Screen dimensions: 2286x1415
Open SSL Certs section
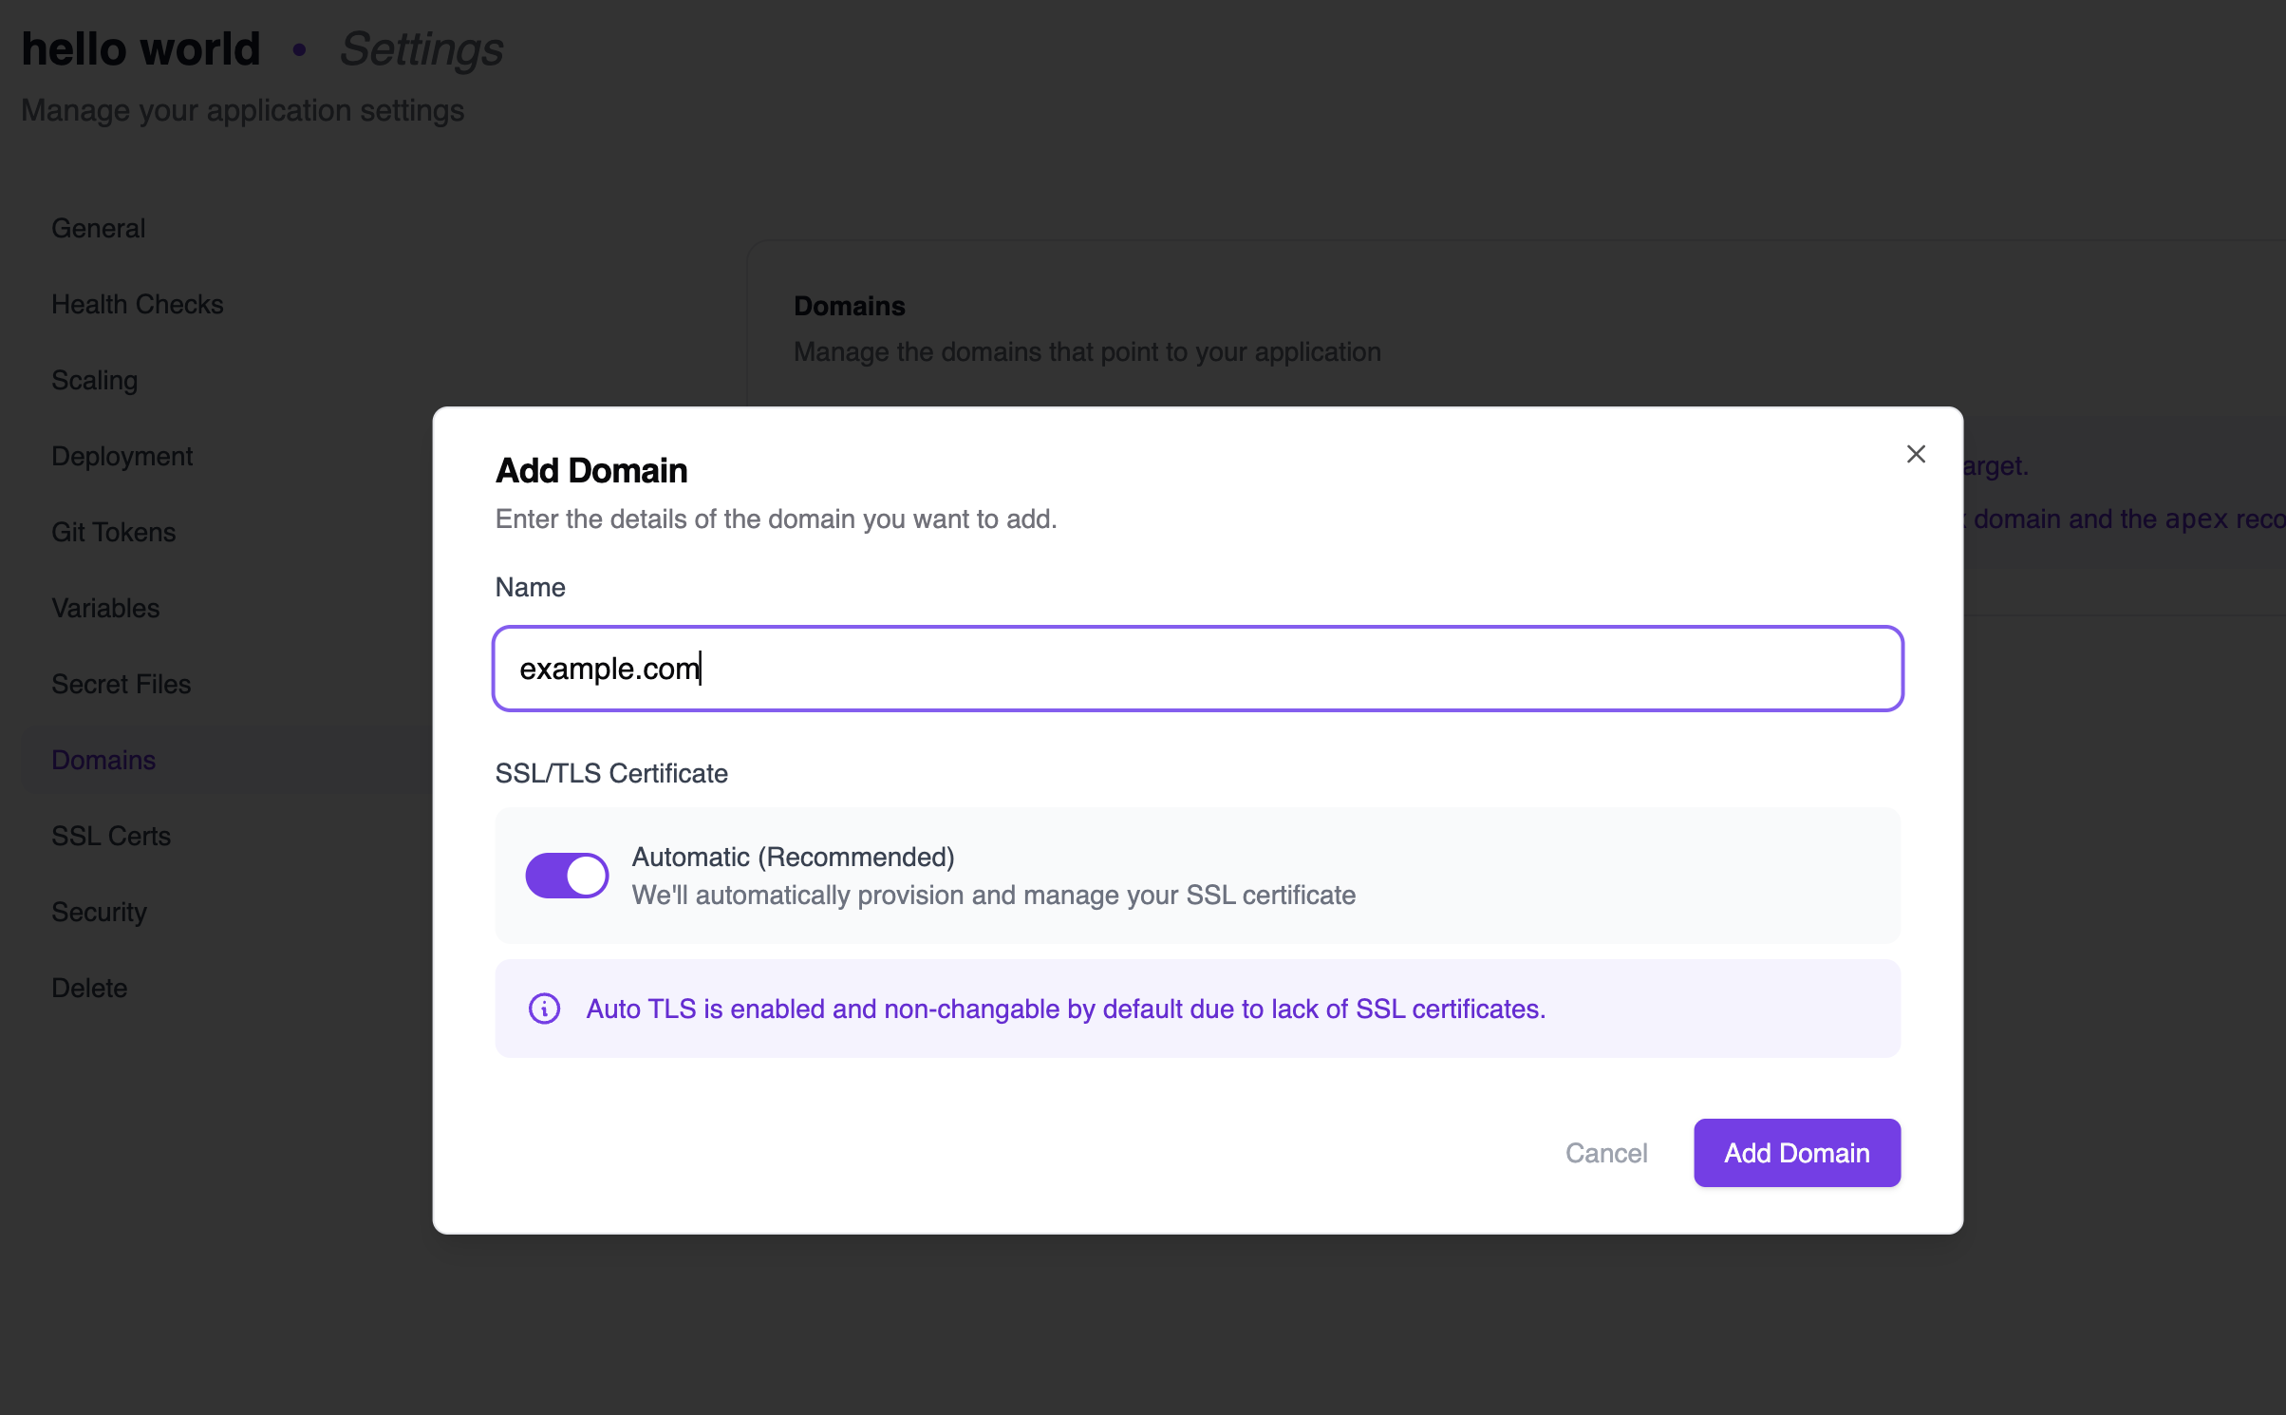point(110,836)
